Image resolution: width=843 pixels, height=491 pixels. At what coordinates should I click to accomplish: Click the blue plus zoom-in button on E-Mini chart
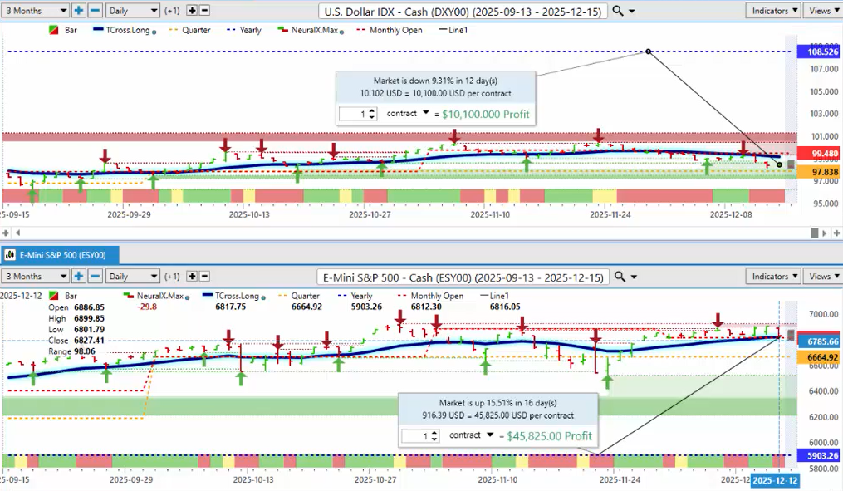(x=79, y=276)
